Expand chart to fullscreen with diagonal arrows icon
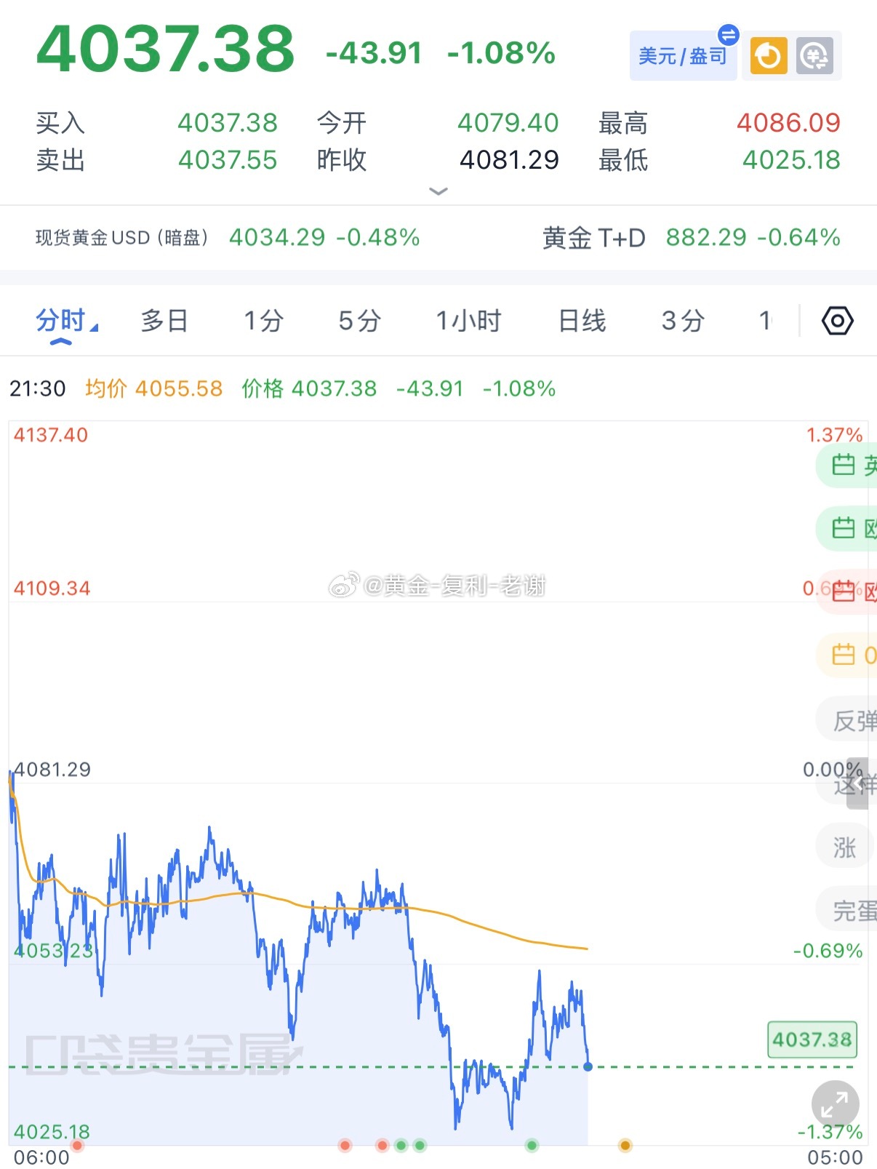The image size is (877, 1169). click(835, 1105)
